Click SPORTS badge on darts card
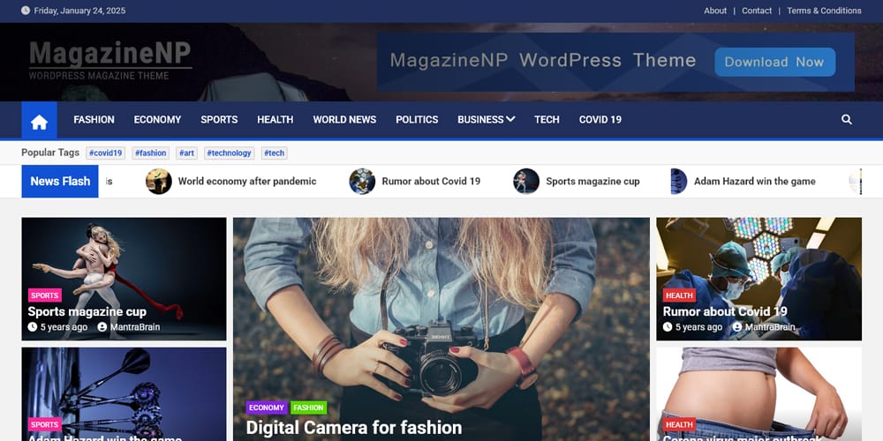This screenshot has height=441, width=883. (x=45, y=425)
